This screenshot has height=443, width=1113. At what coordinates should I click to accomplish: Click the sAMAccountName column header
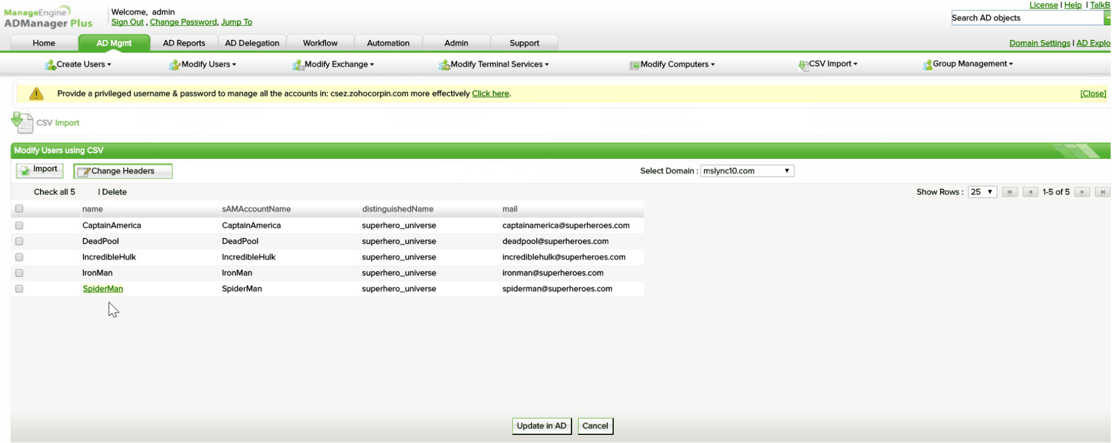[256, 209]
